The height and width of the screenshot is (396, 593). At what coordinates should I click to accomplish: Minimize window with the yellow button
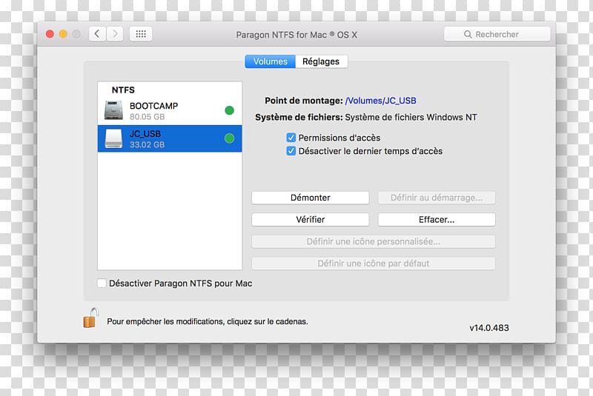tap(63, 34)
